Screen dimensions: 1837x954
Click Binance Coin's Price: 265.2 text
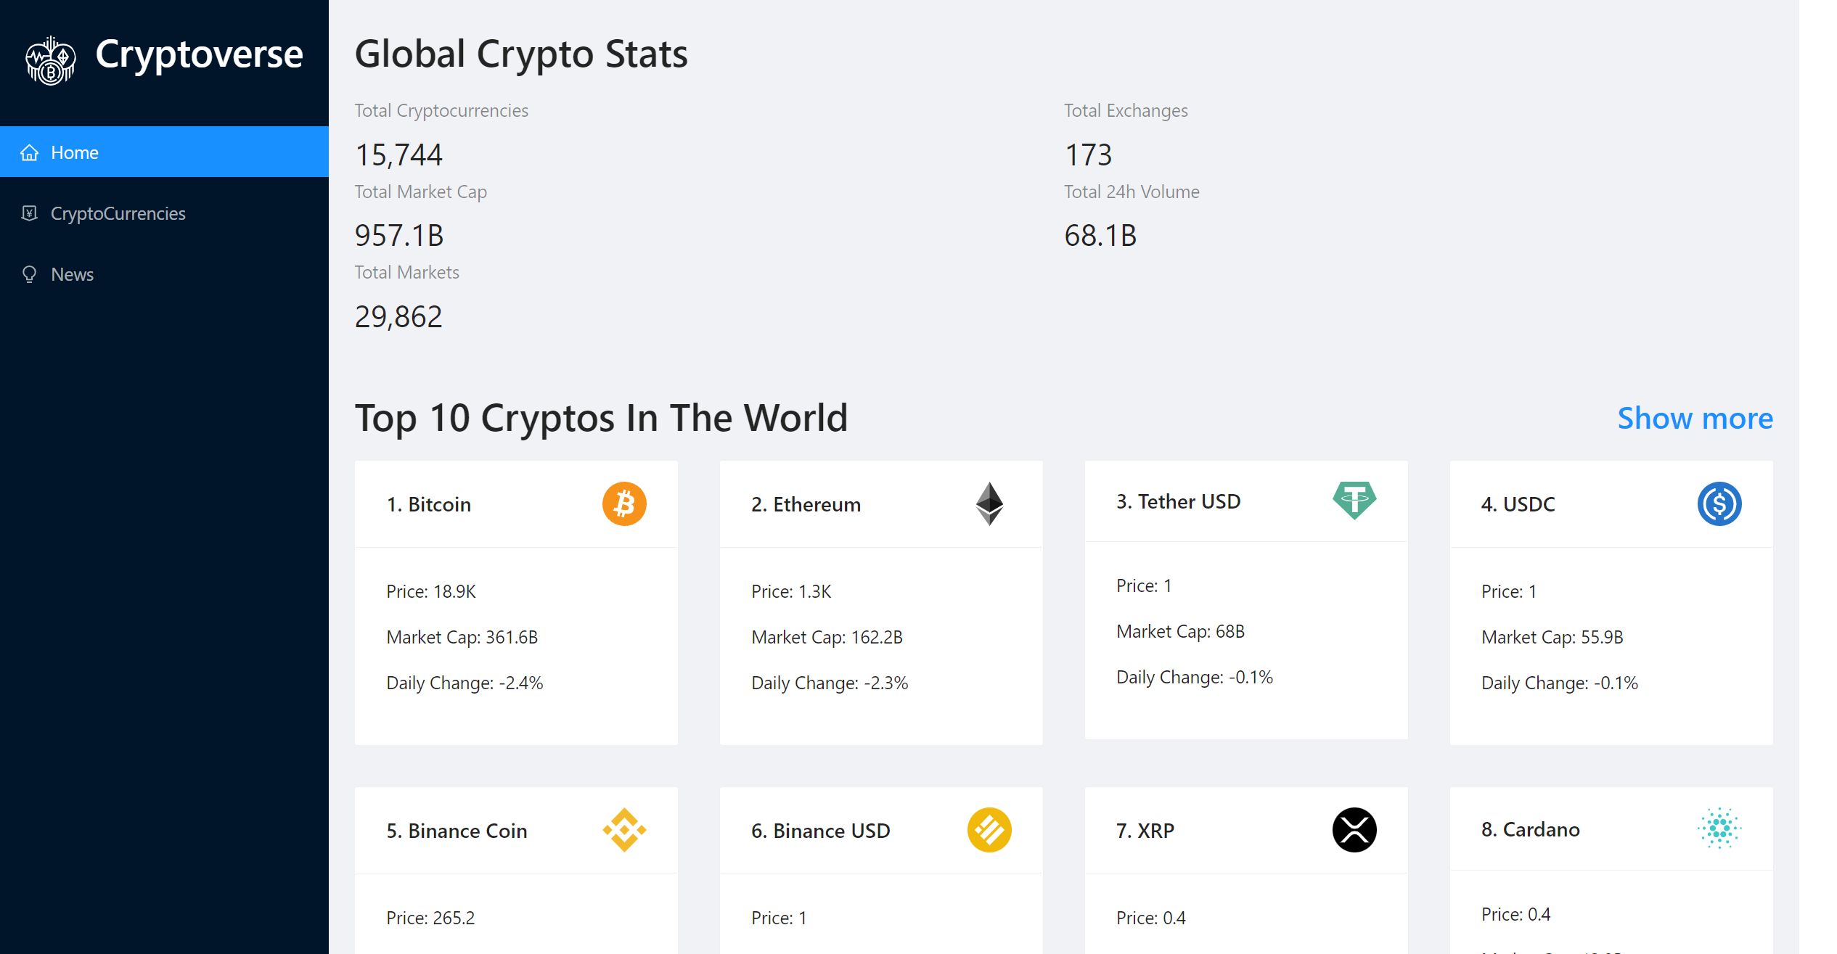tap(430, 918)
